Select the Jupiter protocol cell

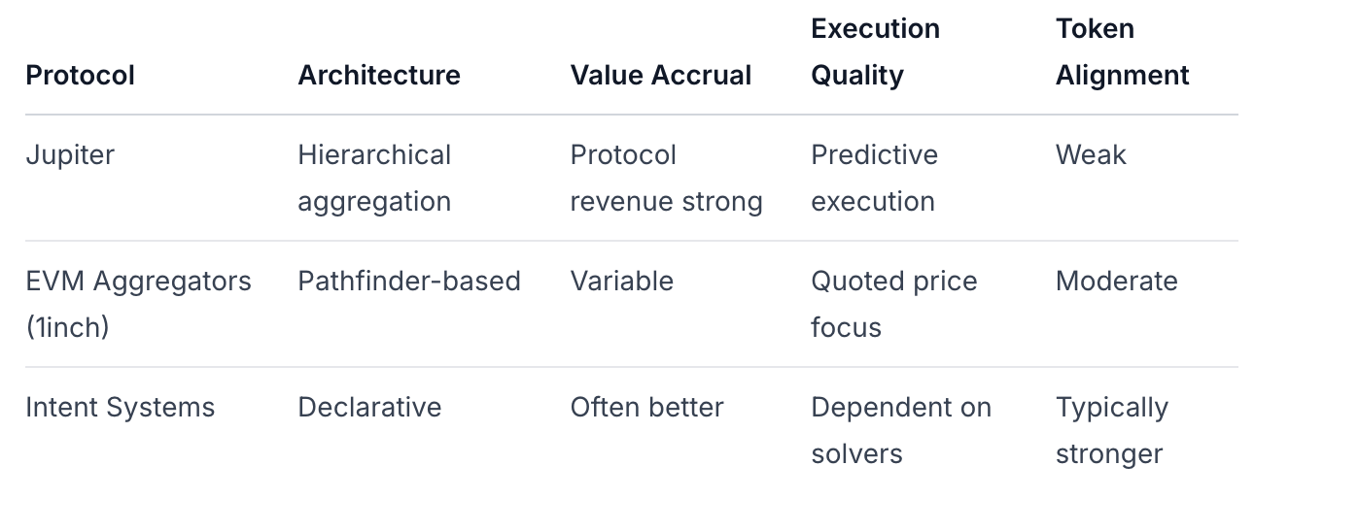point(70,154)
